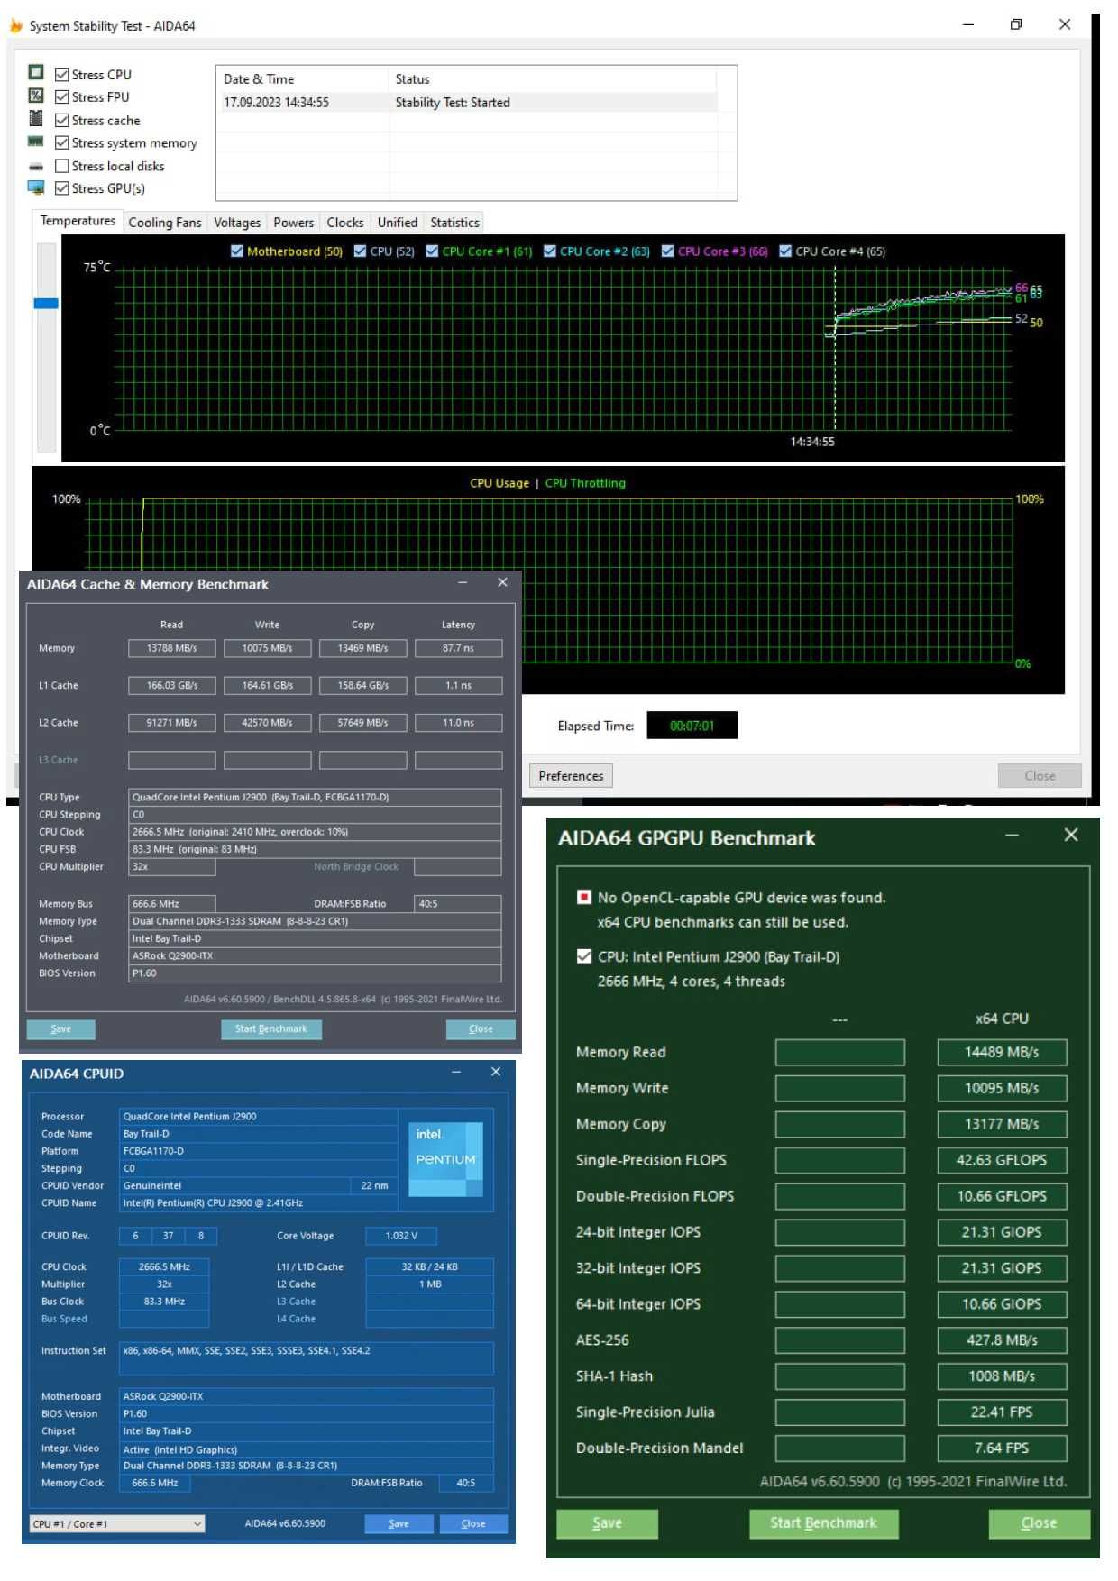The width and height of the screenshot is (1118, 1581).
Task: Click the Stress GPU(s) monitor icon
Action: click(x=36, y=187)
